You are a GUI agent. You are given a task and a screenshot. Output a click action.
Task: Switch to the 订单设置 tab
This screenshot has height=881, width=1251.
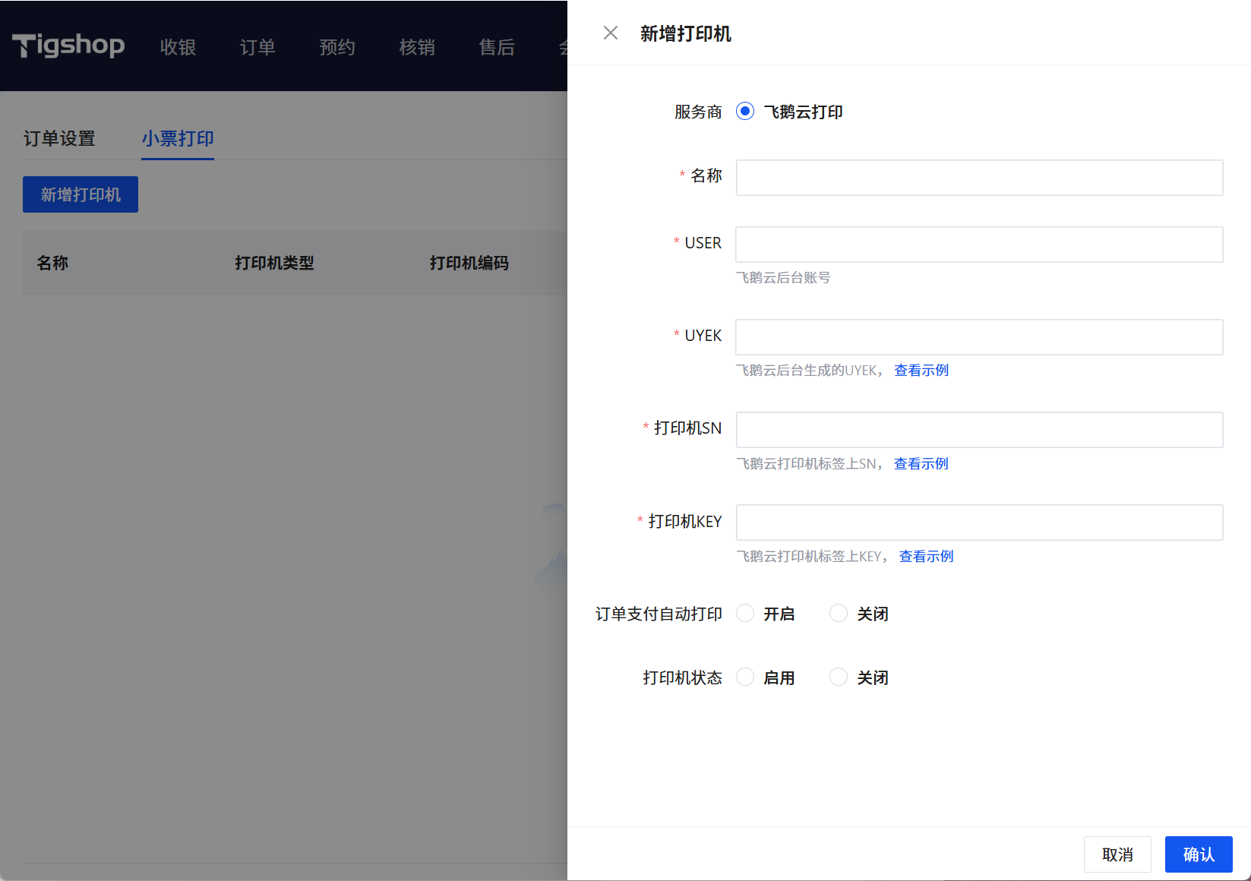(x=59, y=139)
